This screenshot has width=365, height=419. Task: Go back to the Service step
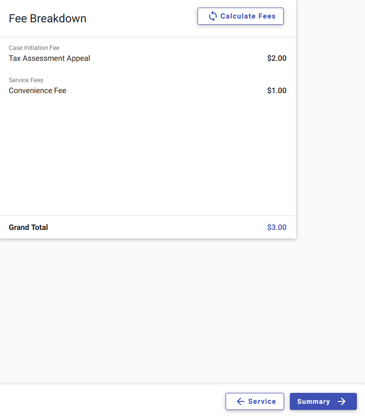pyautogui.click(x=255, y=401)
